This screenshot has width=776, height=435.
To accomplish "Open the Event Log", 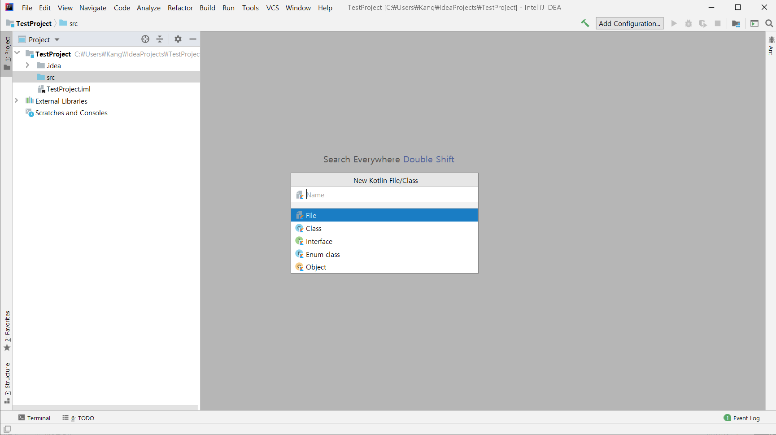I will [742, 418].
